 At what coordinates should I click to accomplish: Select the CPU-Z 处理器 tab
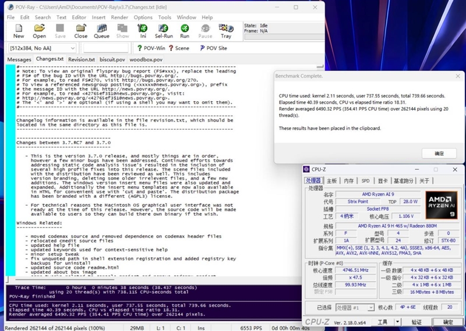click(x=313, y=180)
